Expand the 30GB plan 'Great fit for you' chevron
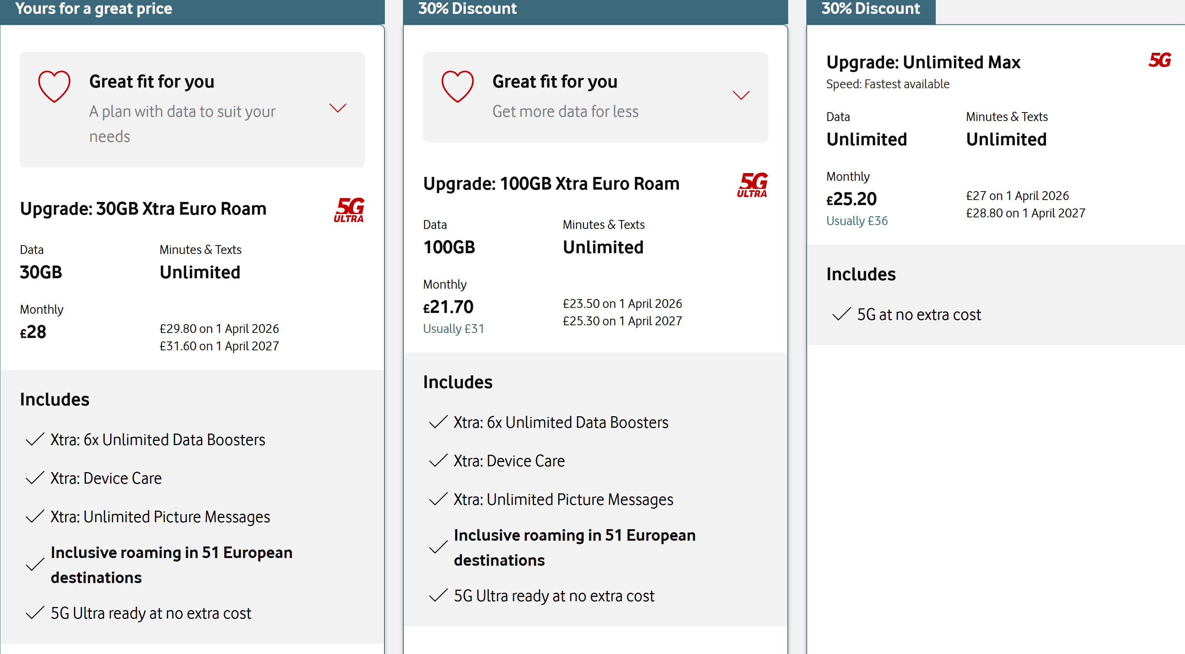 coord(337,108)
